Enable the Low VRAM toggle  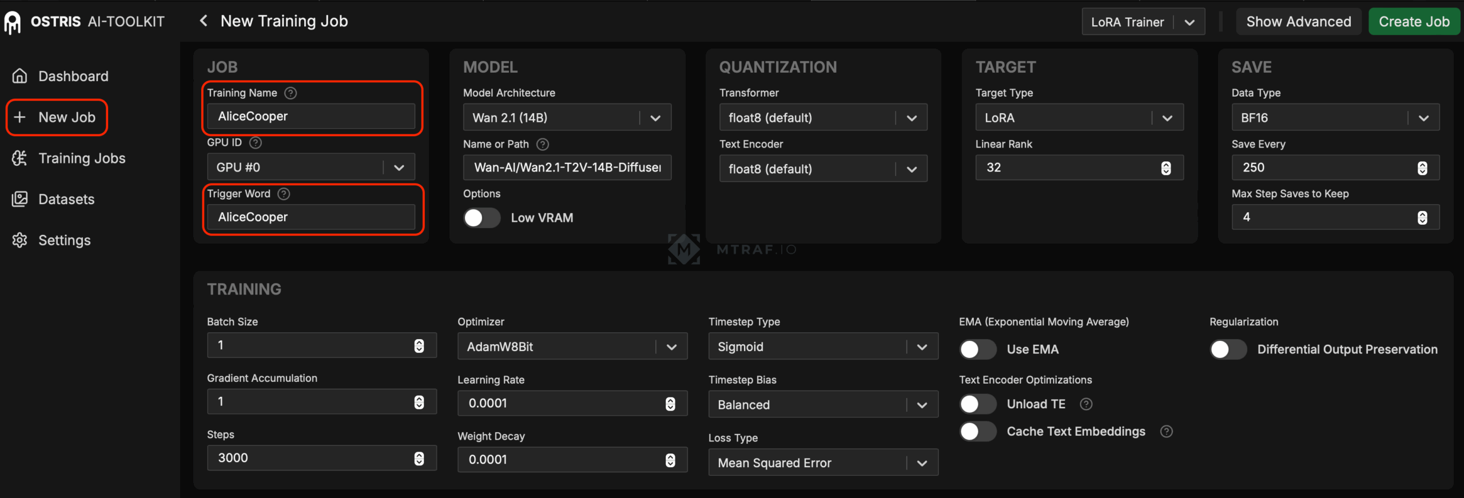coord(481,218)
